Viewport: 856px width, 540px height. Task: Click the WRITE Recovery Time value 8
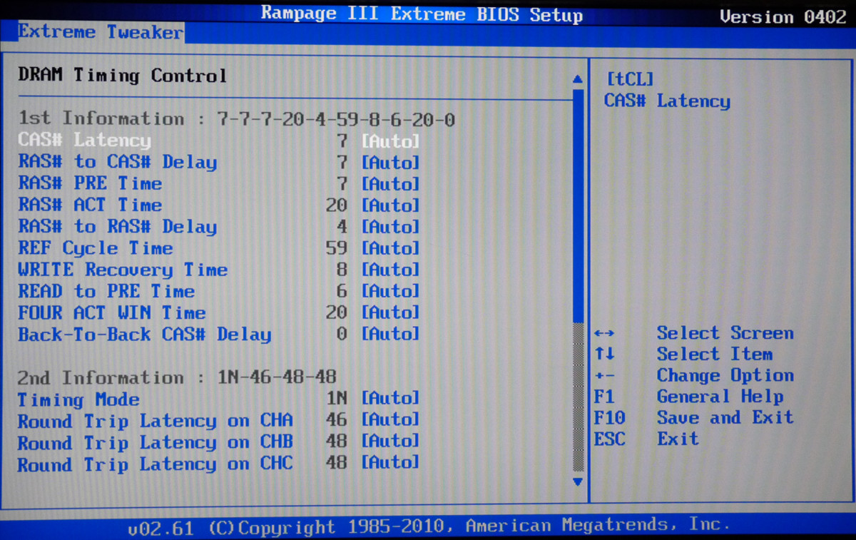[342, 270]
